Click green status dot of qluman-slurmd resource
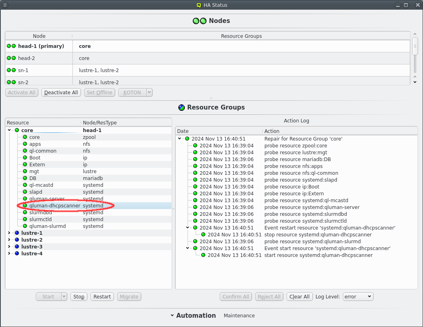 [x=25, y=226]
